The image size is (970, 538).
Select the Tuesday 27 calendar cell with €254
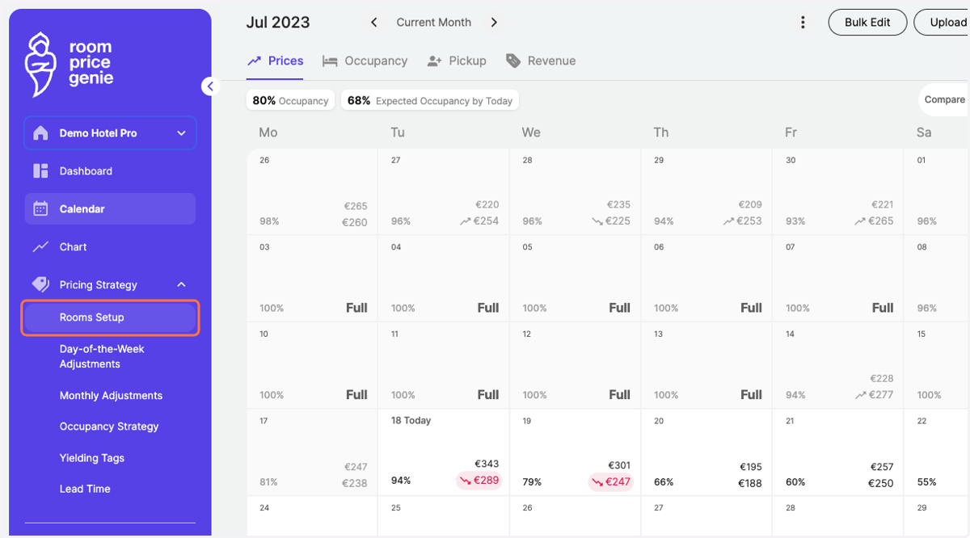pyautogui.click(x=443, y=191)
